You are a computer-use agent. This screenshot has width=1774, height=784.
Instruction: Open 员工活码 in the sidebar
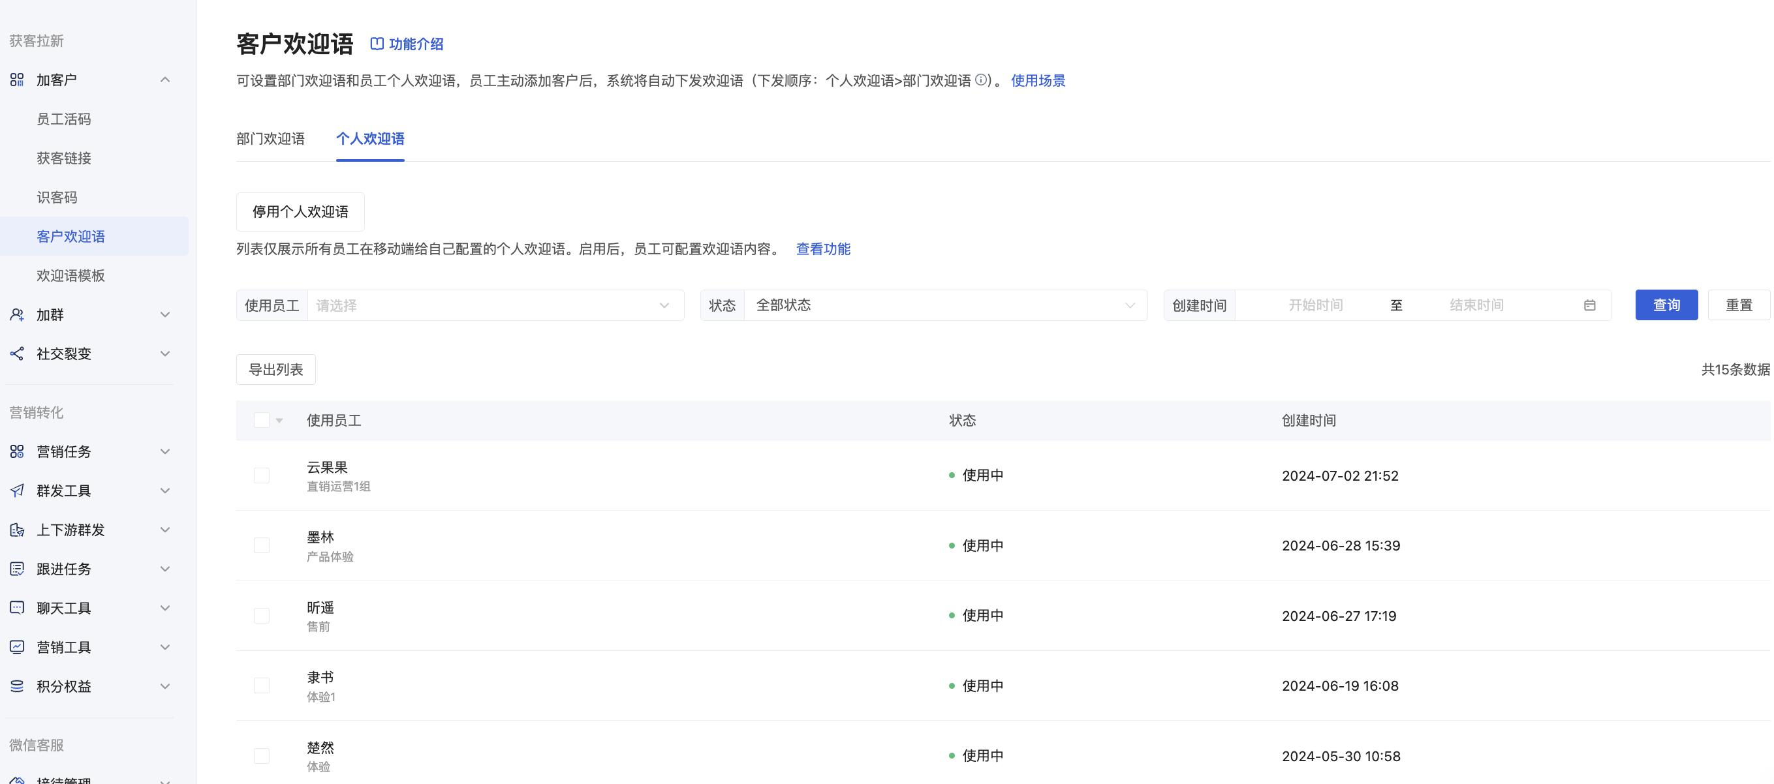pos(64,119)
